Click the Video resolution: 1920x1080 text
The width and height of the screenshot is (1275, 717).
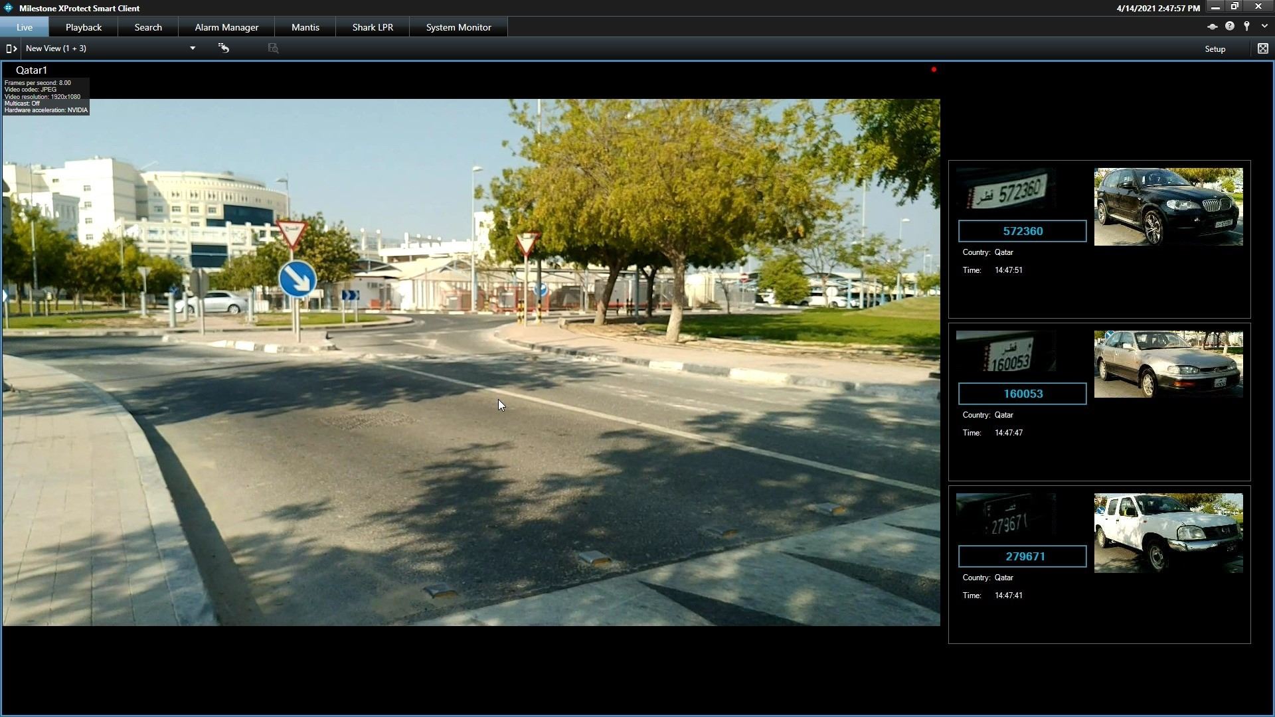[42, 97]
